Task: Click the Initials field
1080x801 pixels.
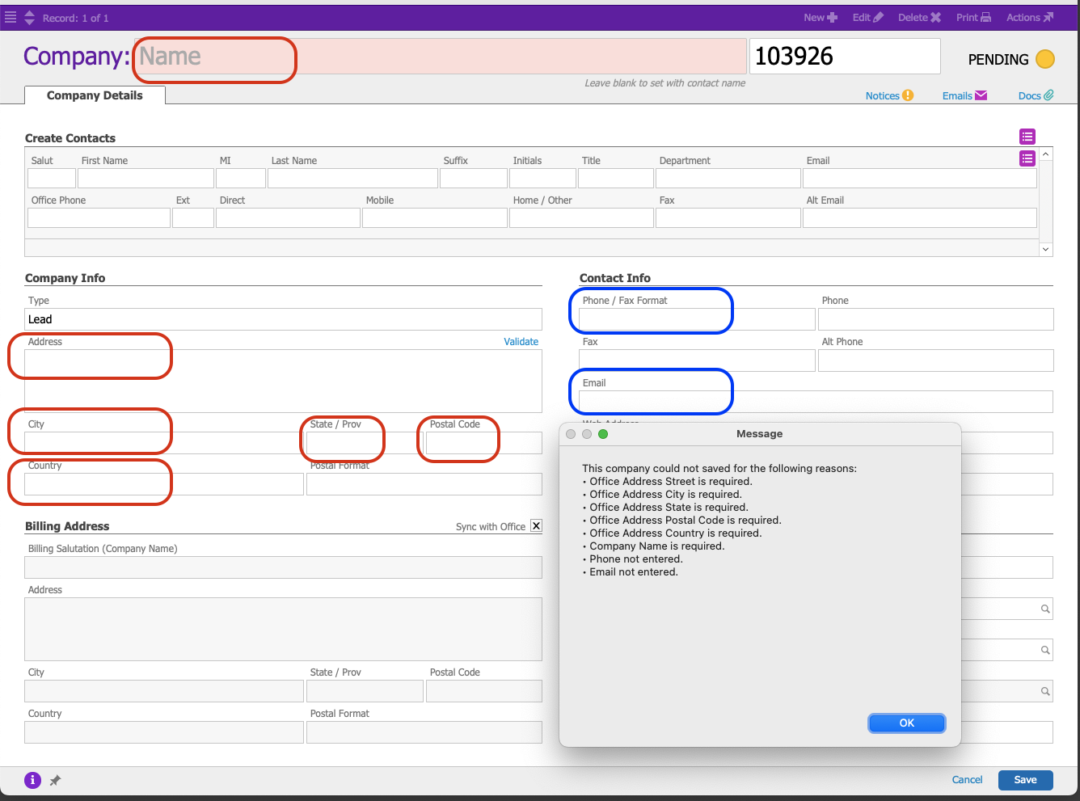Action: [x=542, y=178]
